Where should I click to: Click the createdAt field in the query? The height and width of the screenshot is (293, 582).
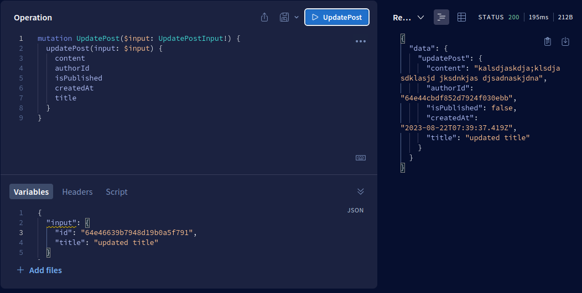pos(74,88)
